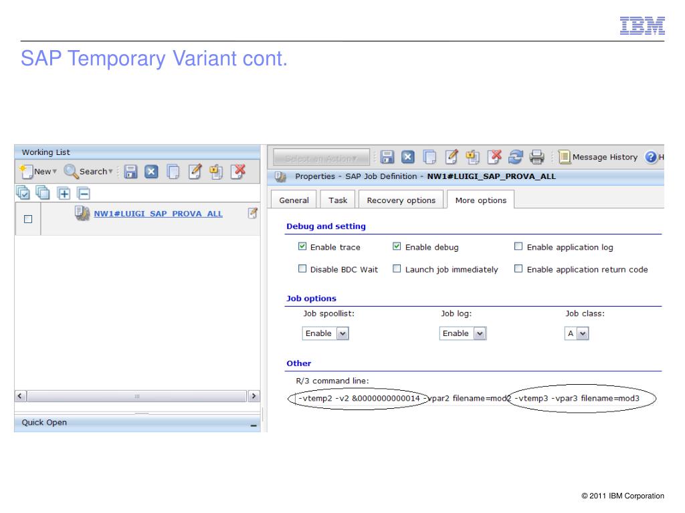Select the NW1#LUIGI_SAP_PROVA_ALL row checkbox

pos(28,219)
